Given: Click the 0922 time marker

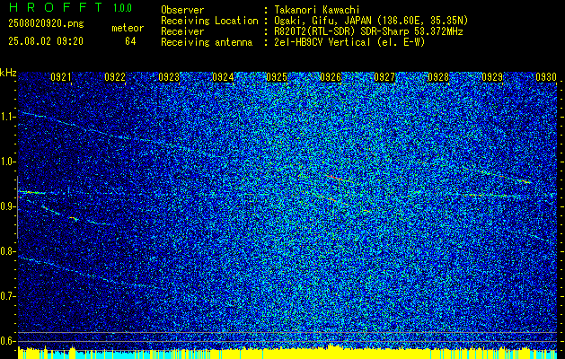Looking at the screenshot, I should pyautogui.click(x=115, y=77).
